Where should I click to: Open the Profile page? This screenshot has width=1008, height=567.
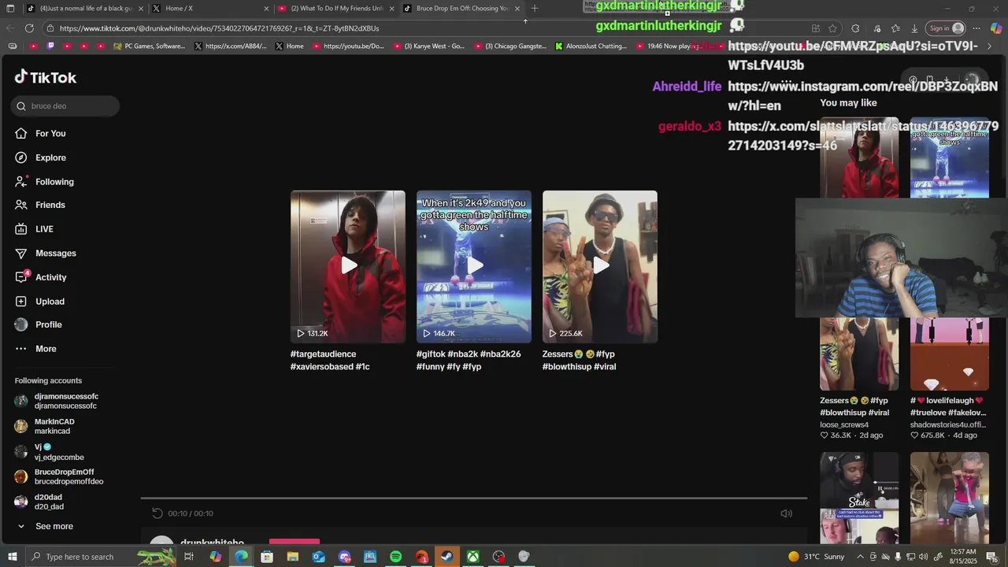click(x=48, y=324)
